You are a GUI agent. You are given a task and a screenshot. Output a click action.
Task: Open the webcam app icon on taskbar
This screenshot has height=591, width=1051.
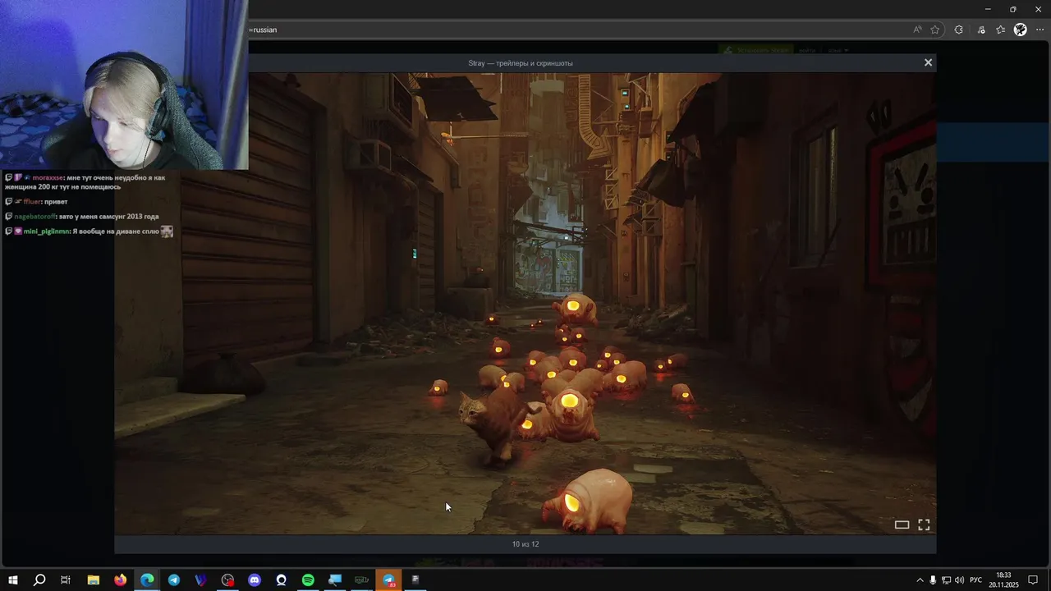281,580
